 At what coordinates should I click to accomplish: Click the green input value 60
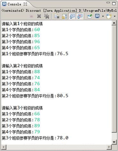(37, 29)
